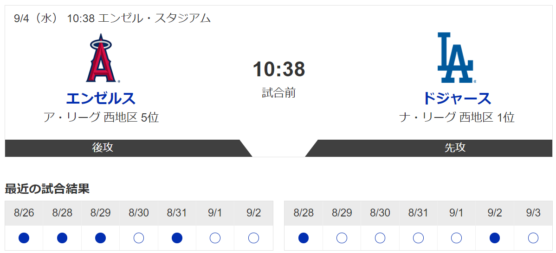Click Angels 8/31 loss result circle
This screenshot has width=556, height=253.
(177, 238)
